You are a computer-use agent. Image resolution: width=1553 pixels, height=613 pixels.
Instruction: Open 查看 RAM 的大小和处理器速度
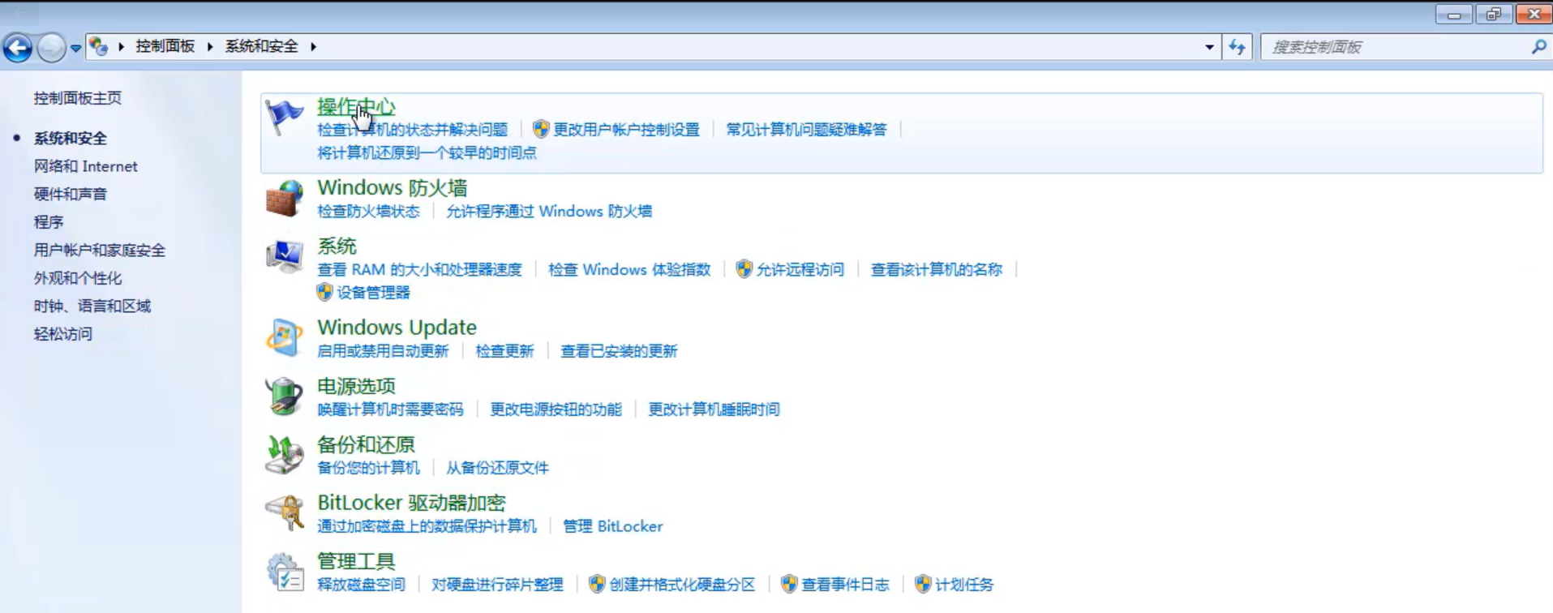(x=419, y=269)
